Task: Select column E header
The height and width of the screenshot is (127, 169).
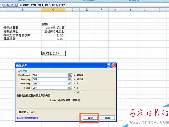Action: point(87,10)
